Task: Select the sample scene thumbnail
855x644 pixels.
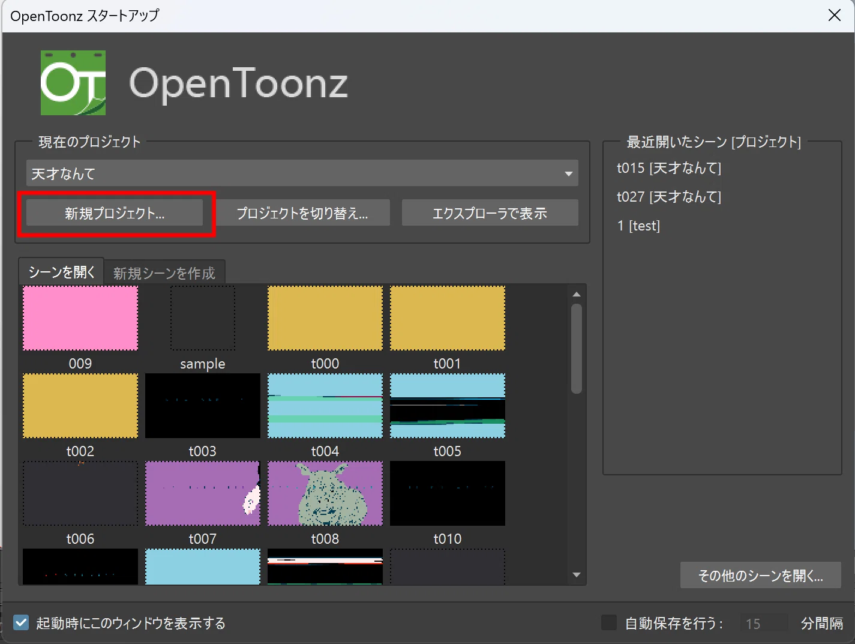Action: click(203, 318)
